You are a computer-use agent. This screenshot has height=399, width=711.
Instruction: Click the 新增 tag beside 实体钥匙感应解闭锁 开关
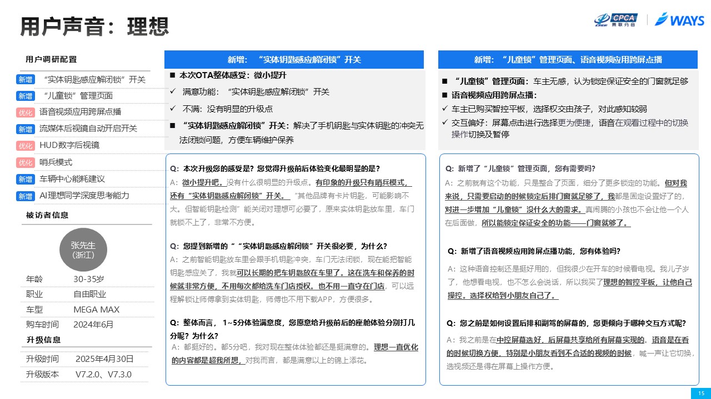click(26, 79)
